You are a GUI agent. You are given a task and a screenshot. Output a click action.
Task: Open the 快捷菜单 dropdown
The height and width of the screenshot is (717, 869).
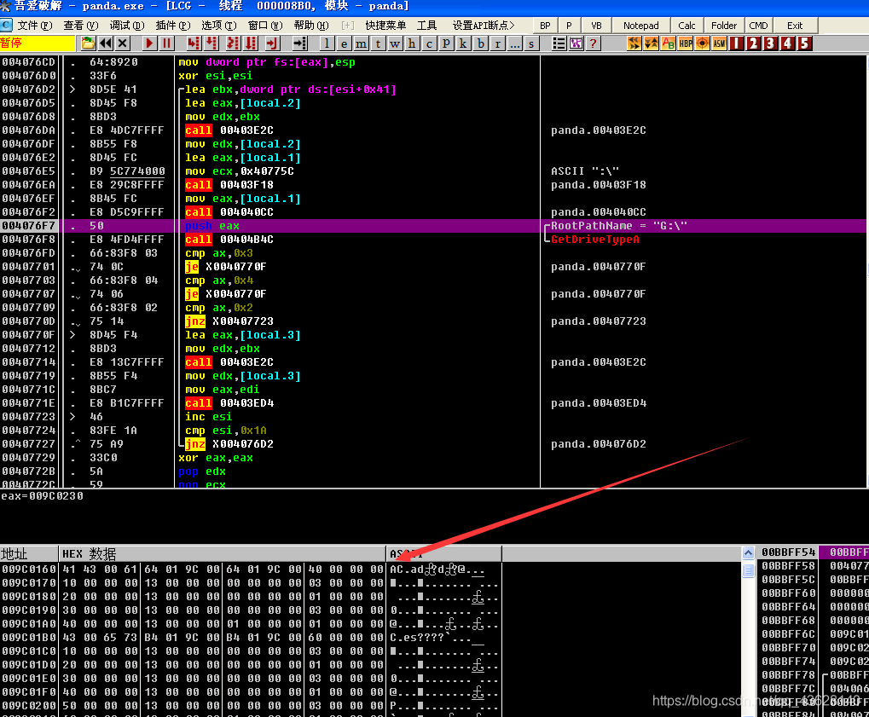point(385,26)
